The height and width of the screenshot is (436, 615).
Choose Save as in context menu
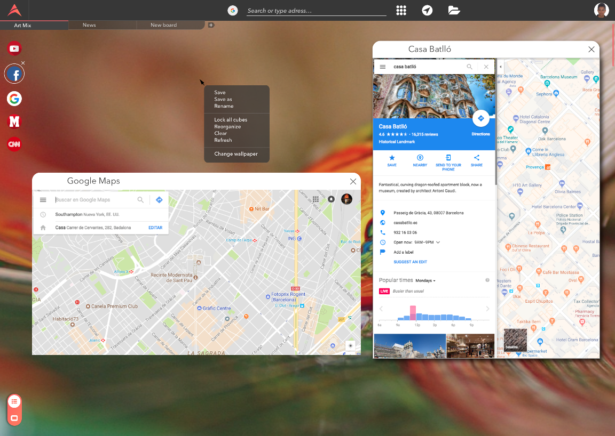(x=223, y=99)
